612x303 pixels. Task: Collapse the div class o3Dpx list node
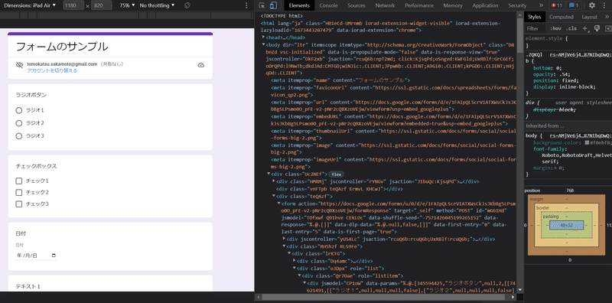point(294,269)
